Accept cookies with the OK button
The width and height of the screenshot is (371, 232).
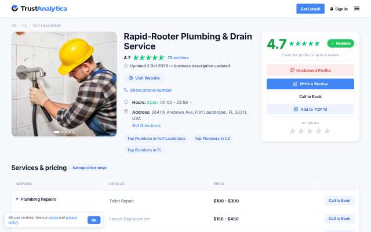point(94,220)
